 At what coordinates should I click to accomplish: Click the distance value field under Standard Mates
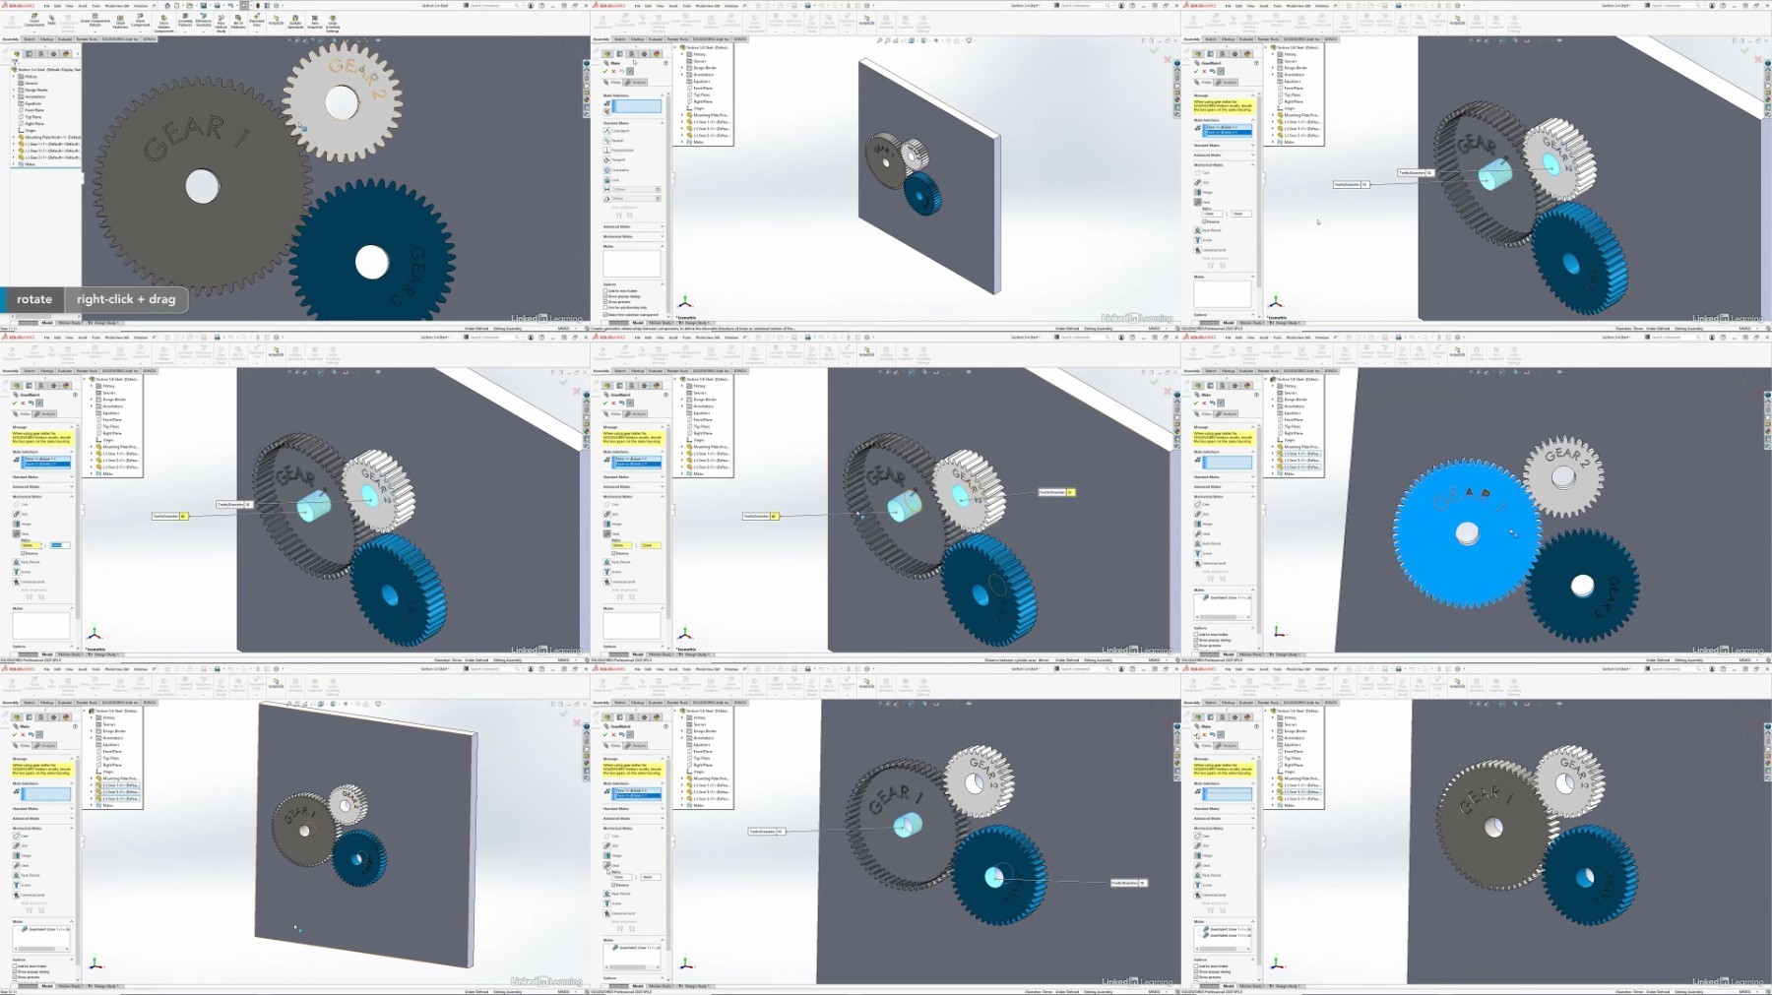[x=636, y=189]
